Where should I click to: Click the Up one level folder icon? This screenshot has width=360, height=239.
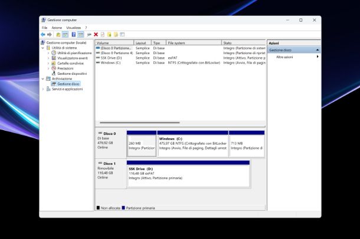(59, 35)
